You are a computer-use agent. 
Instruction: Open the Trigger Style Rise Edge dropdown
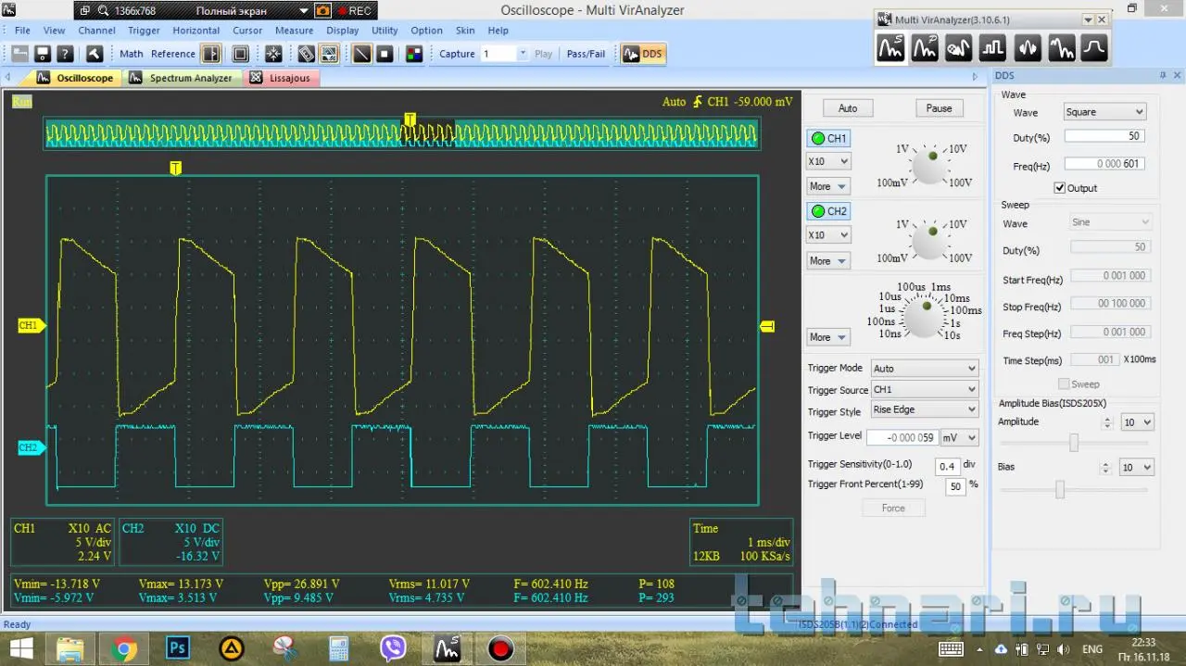coord(924,409)
